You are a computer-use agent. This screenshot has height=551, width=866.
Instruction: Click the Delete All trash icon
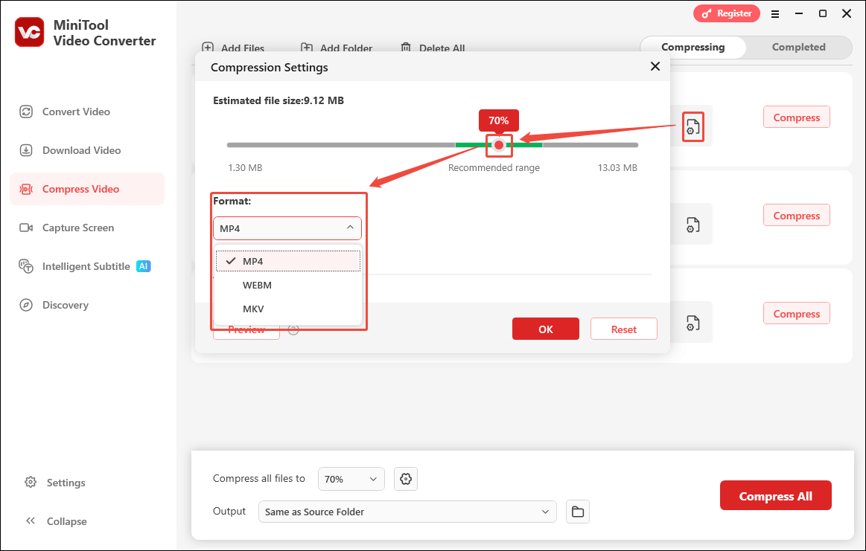tap(406, 46)
